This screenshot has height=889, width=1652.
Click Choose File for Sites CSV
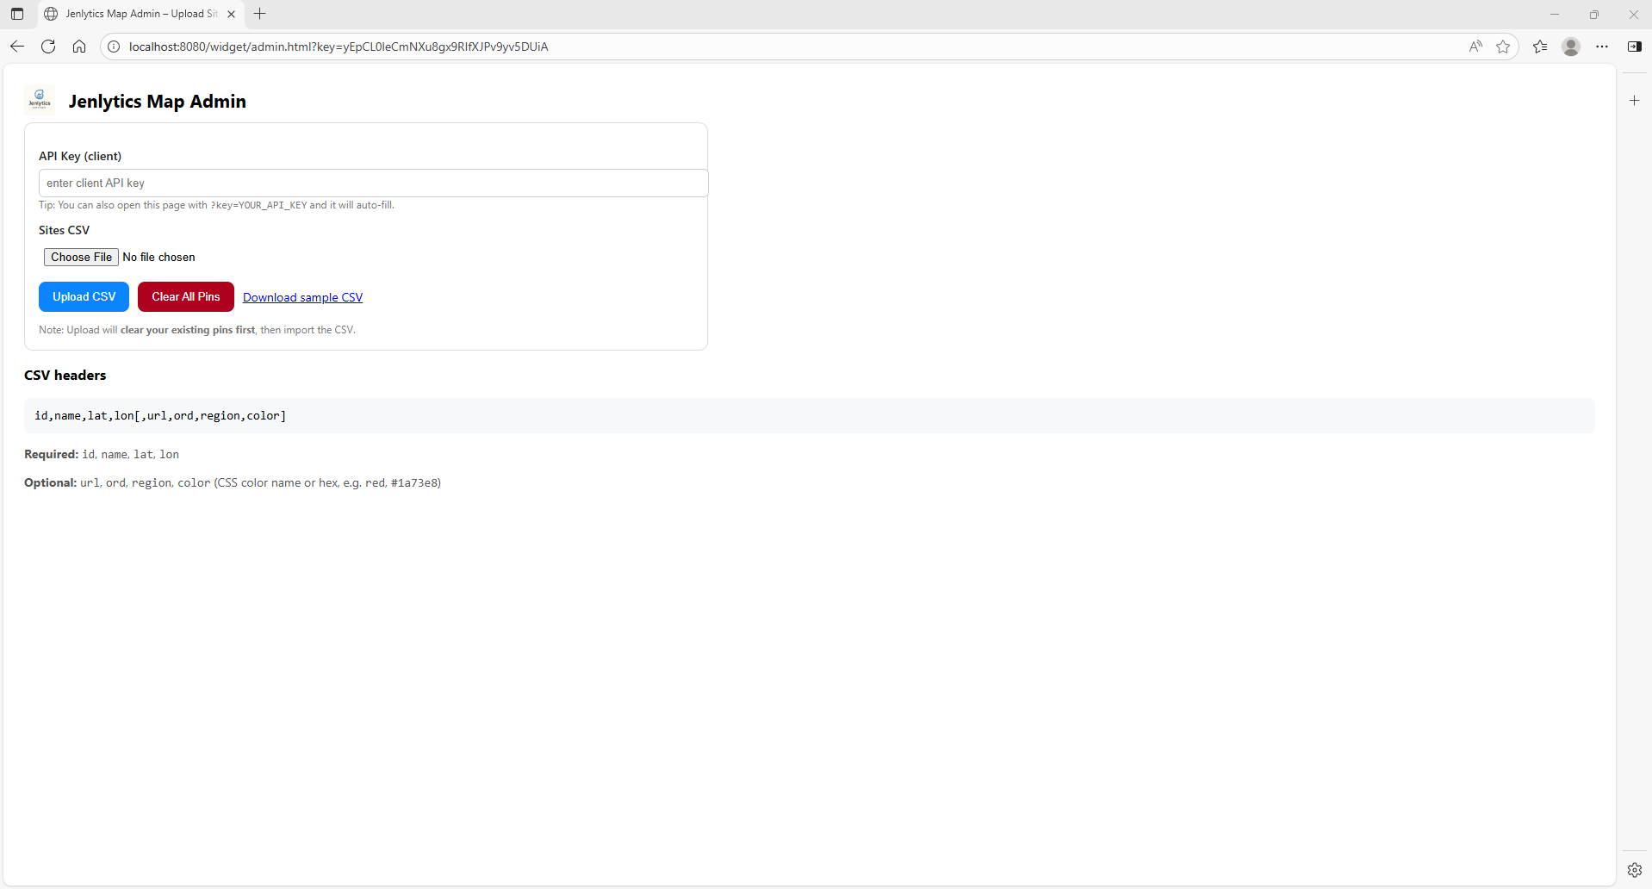(x=80, y=257)
